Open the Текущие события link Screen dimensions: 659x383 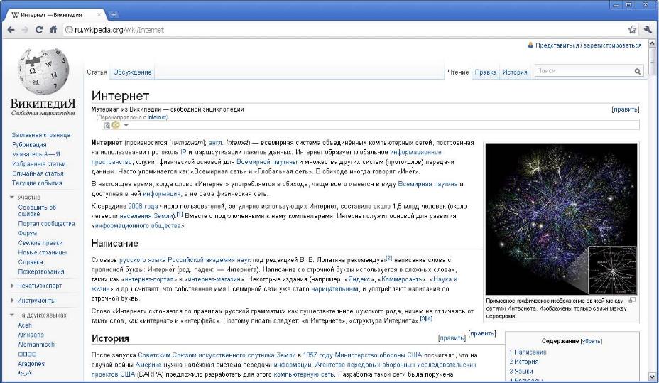point(37,183)
